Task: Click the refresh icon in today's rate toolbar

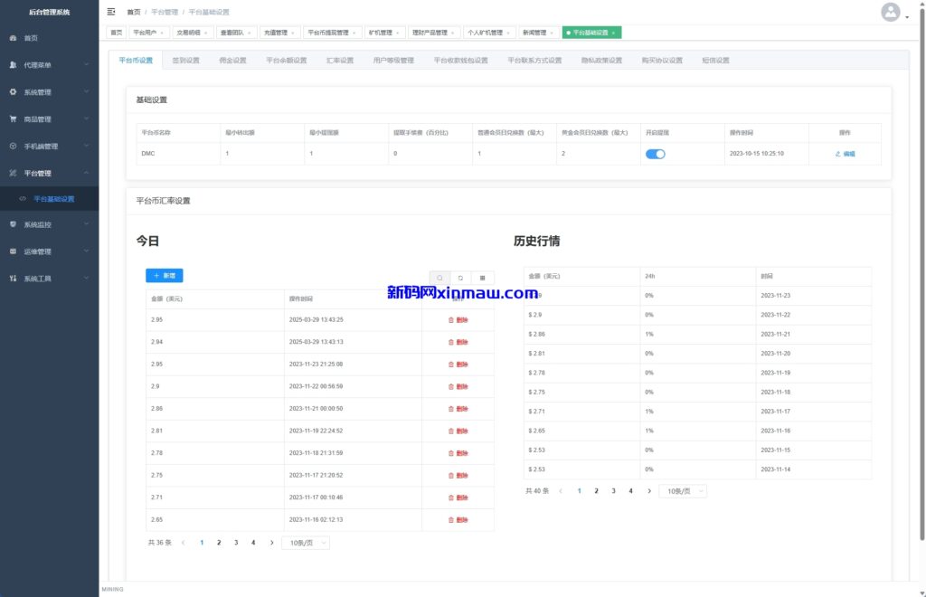Action: pyautogui.click(x=460, y=278)
